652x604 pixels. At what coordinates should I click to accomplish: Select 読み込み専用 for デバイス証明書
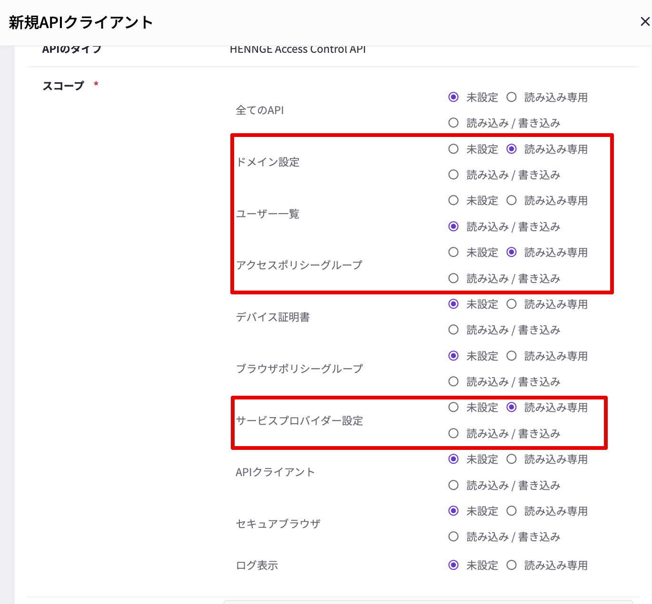[512, 304]
